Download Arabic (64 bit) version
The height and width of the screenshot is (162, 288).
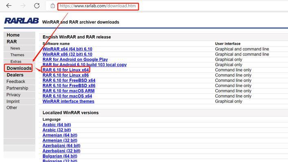(57, 125)
